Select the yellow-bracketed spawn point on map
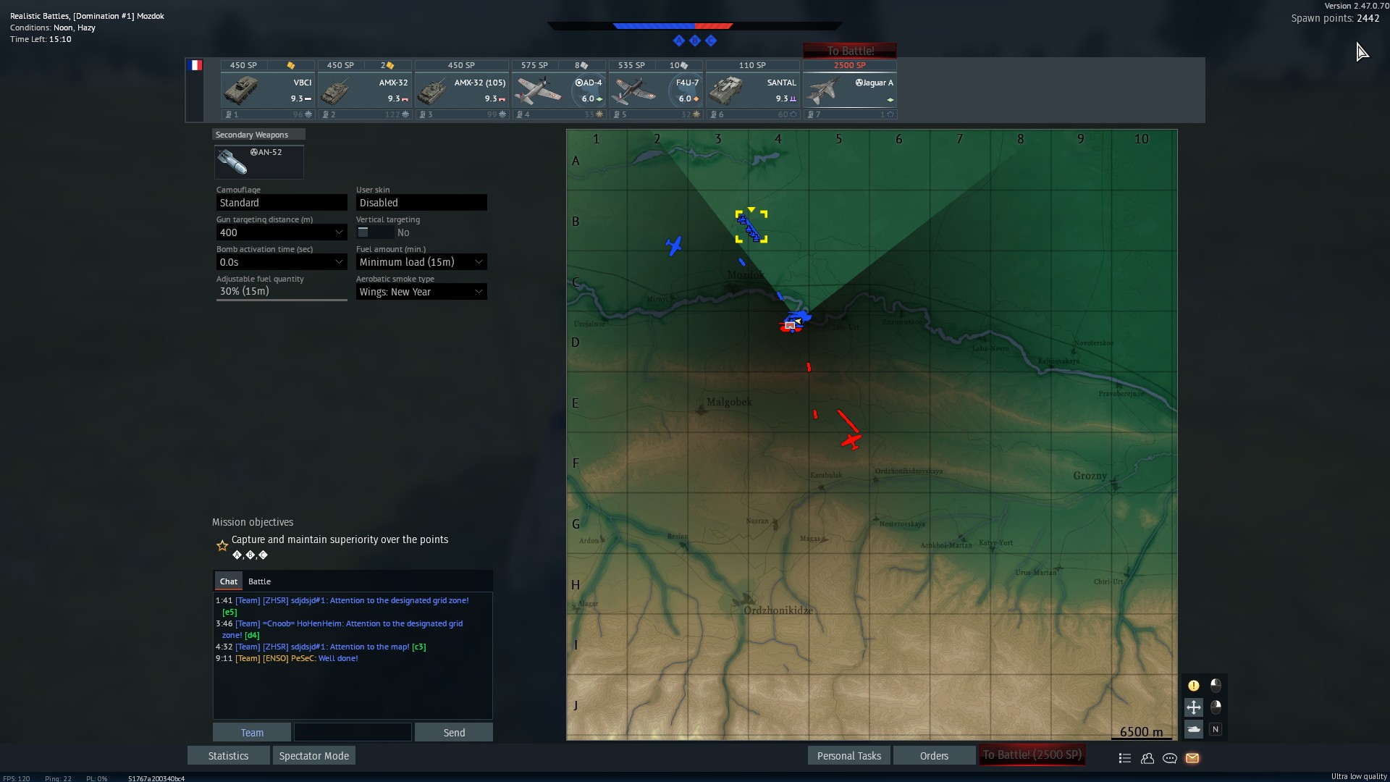This screenshot has width=1390, height=782. pyautogui.click(x=751, y=227)
